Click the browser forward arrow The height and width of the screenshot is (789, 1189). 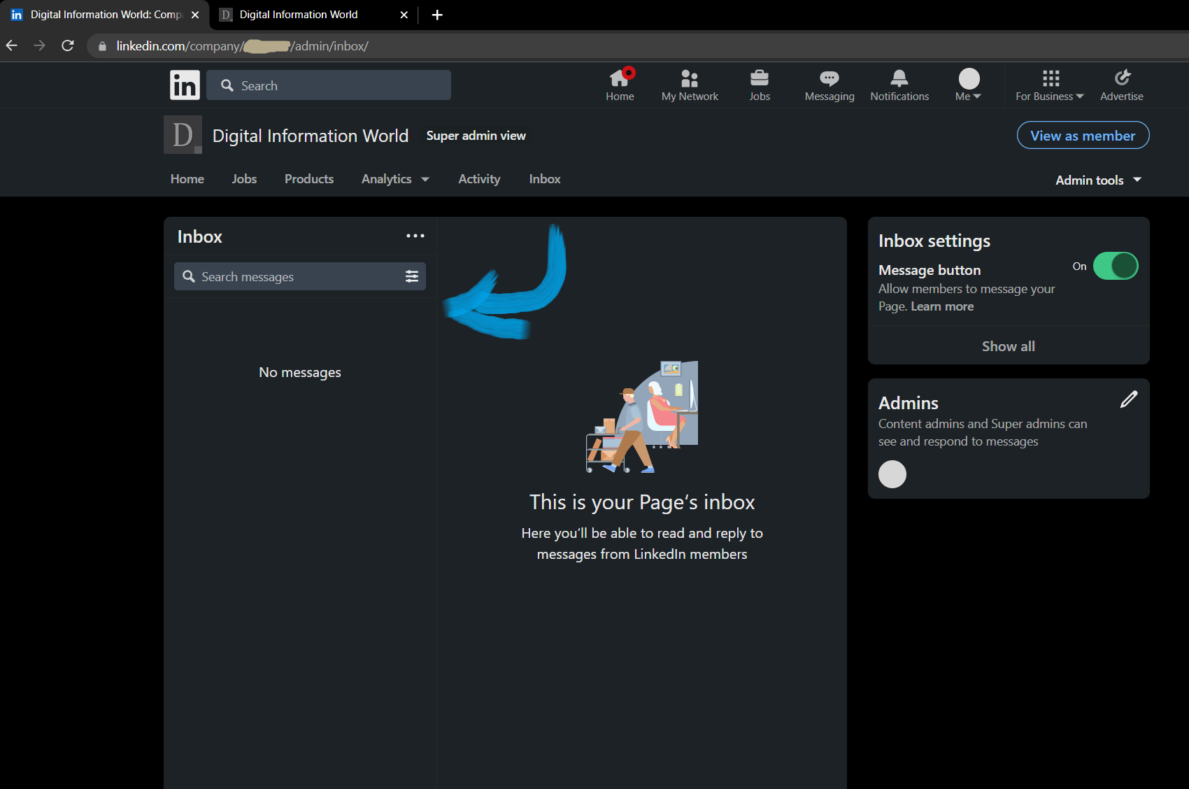tap(40, 45)
